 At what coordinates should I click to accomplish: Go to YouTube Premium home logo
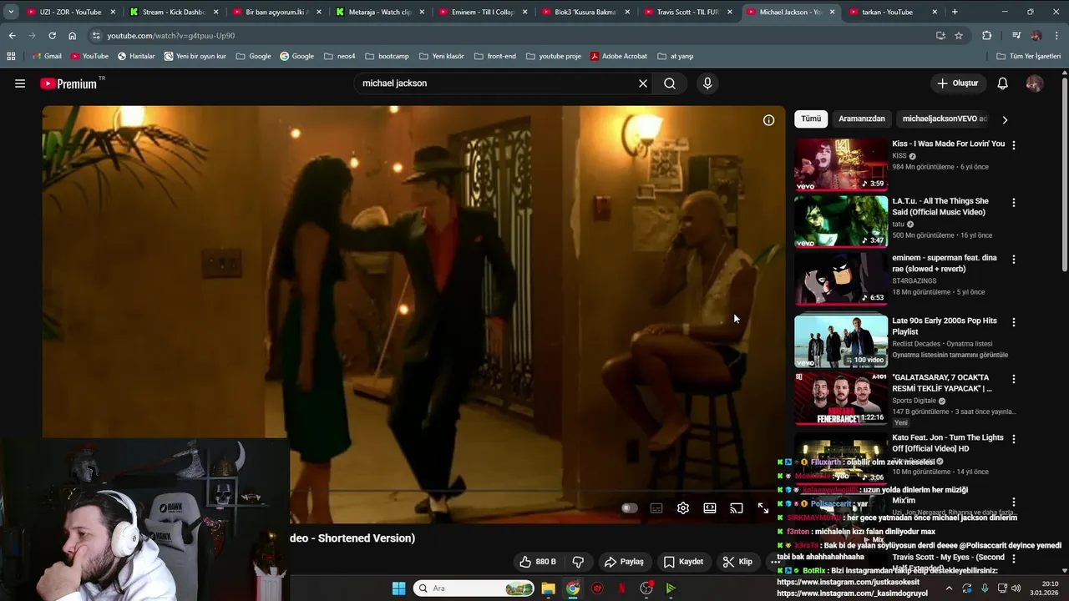click(68, 83)
